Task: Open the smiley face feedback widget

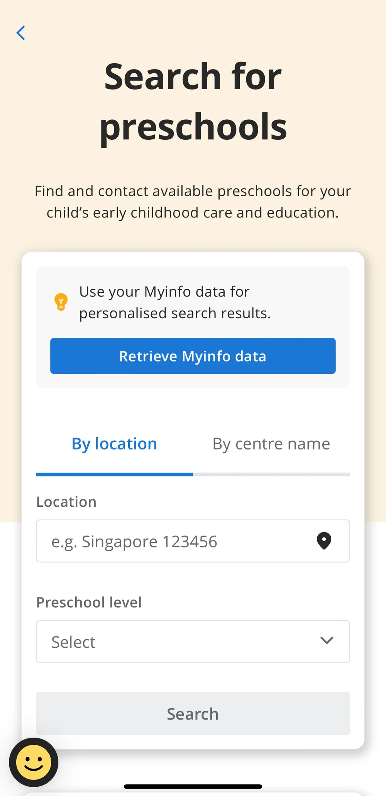Action: pyautogui.click(x=34, y=762)
